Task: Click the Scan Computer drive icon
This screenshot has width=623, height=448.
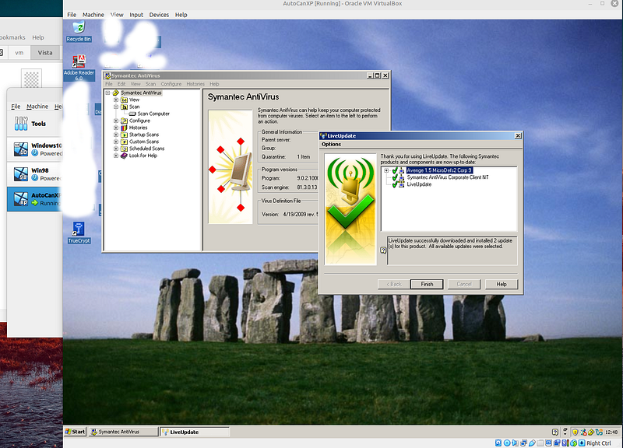Action: coord(132,114)
